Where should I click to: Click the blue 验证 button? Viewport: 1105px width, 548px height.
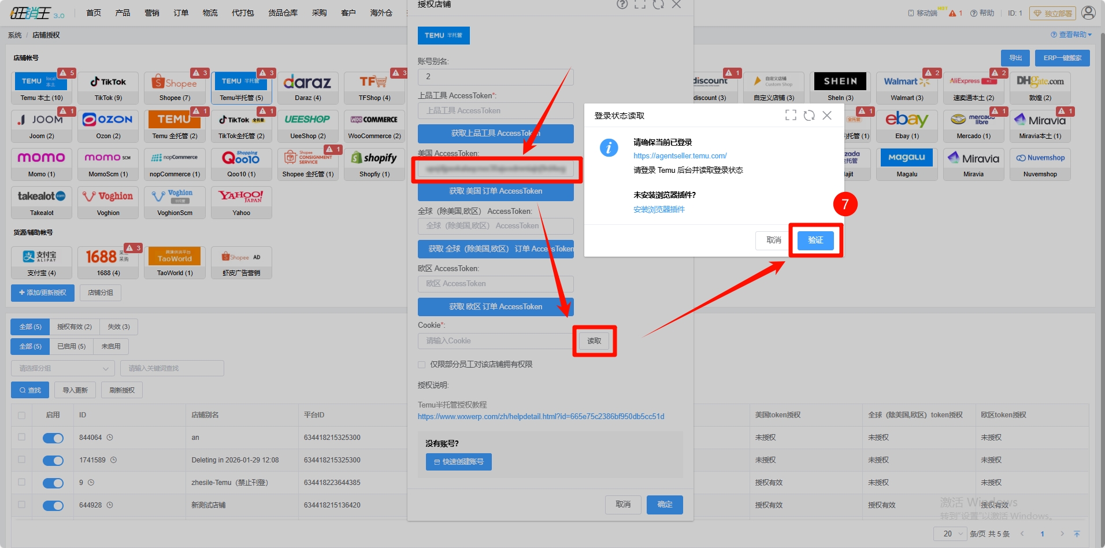tap(815, 240)
